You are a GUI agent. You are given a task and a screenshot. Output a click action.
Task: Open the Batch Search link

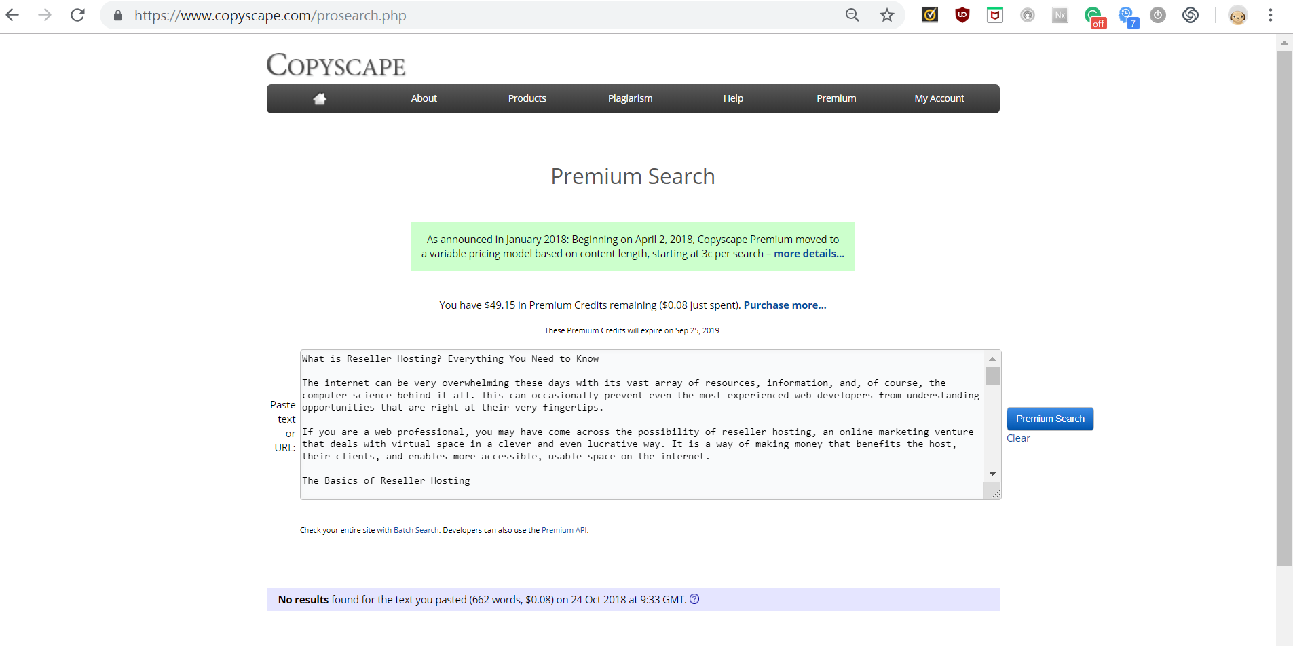coord(416,530)
